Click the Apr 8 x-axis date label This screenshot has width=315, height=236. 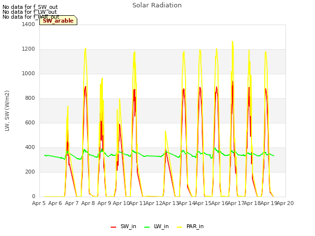pos(88,203)
